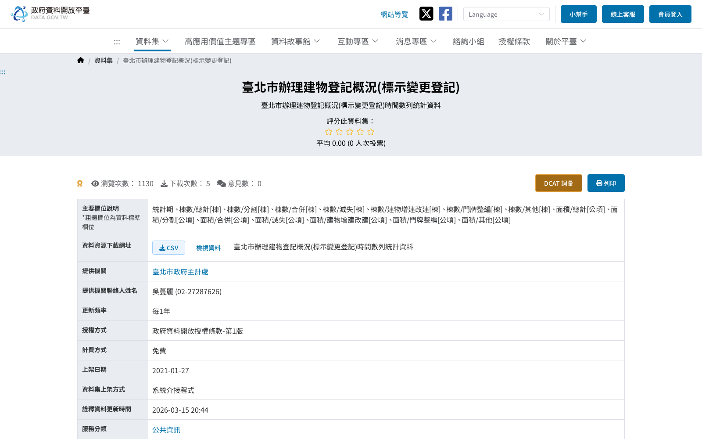Screen dimensions: 702x439
Task: Expand the 資料故事館 menu
Action: point(296,41)
